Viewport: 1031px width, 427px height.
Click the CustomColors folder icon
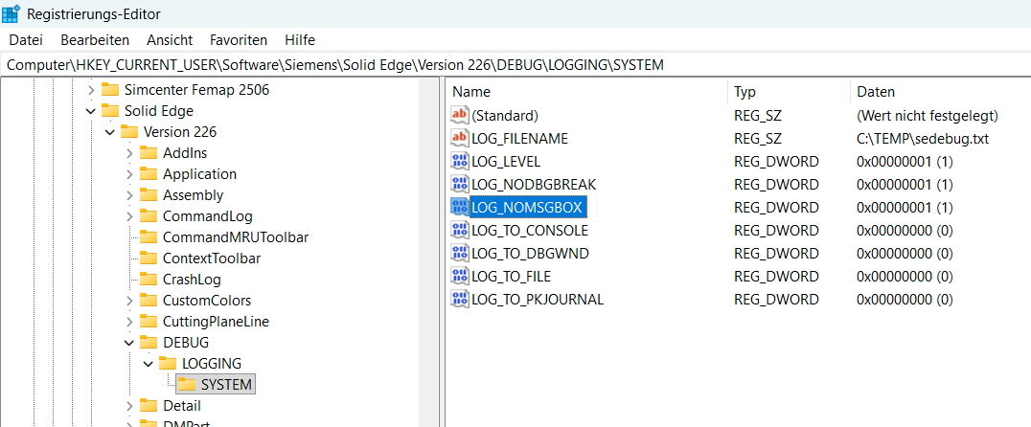pos(149,301)
